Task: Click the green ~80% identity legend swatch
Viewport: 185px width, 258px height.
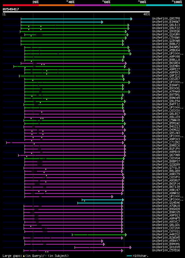Action: [x=128, y=5]
